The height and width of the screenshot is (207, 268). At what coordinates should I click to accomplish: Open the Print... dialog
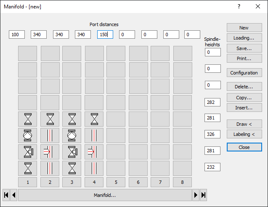point(244,58)
